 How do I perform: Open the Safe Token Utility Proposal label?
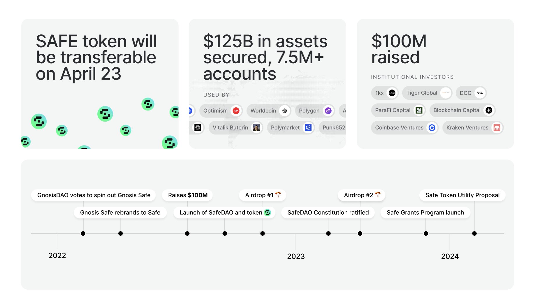click(x=462, y=195)
